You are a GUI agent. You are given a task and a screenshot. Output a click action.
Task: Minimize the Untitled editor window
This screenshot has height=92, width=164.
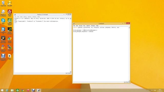[123, 23]
